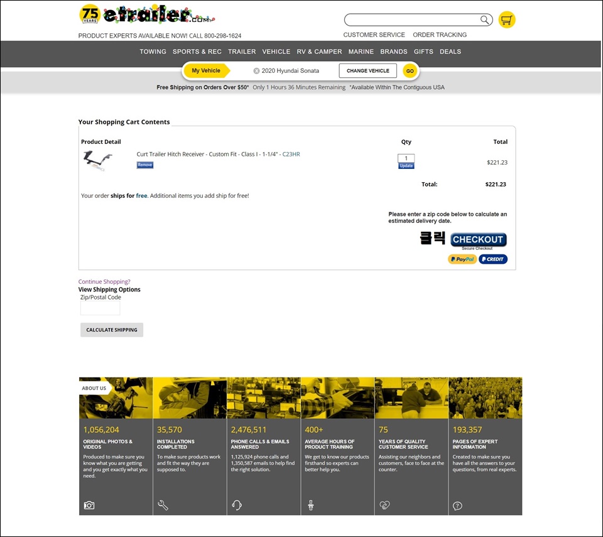Open the Gifts menu
Image resolution: width=603 pixels, height=537 pixels.
coord(423,52)
